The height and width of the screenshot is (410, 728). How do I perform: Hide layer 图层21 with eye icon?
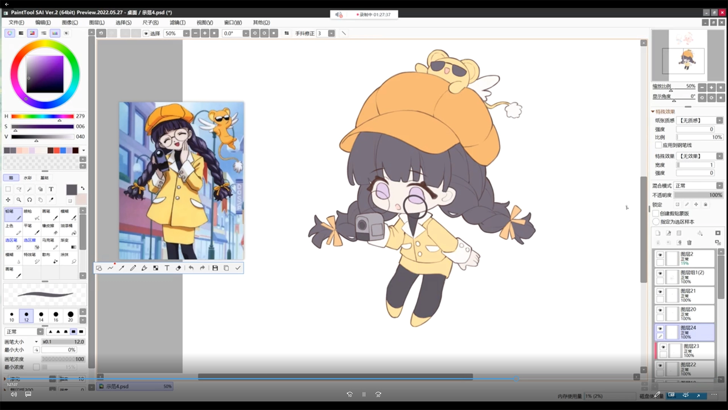(x=660, y=292)
